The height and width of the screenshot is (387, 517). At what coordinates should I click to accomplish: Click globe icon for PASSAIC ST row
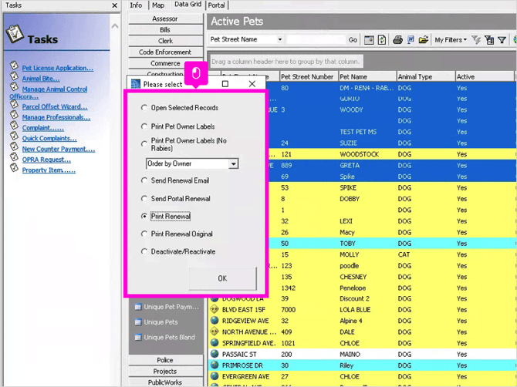pos(215,354)
